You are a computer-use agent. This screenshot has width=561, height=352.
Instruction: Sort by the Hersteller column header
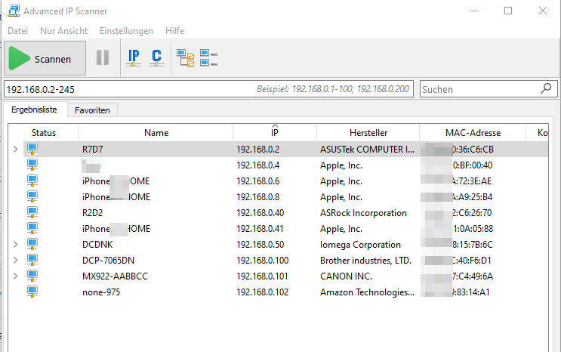[x=368, y=133]
